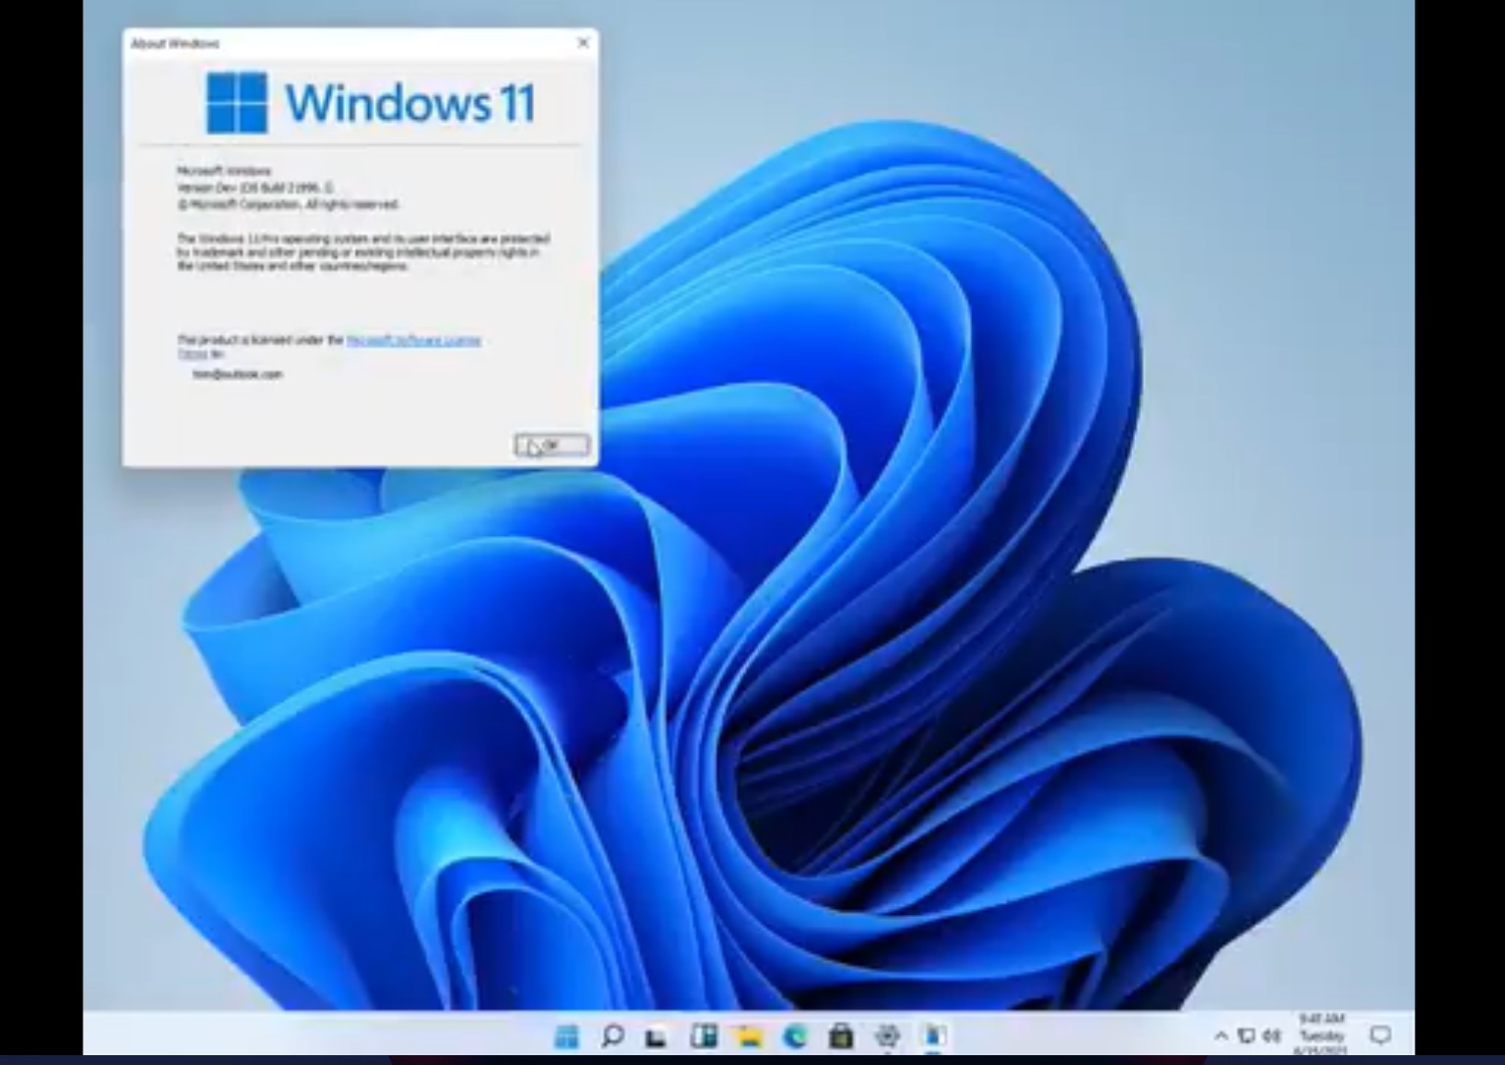The width and height of the screenshot is (1505, 1065).
Task: Open Microsoft Store from taskbar
Action: click(x=840, y=1036)
